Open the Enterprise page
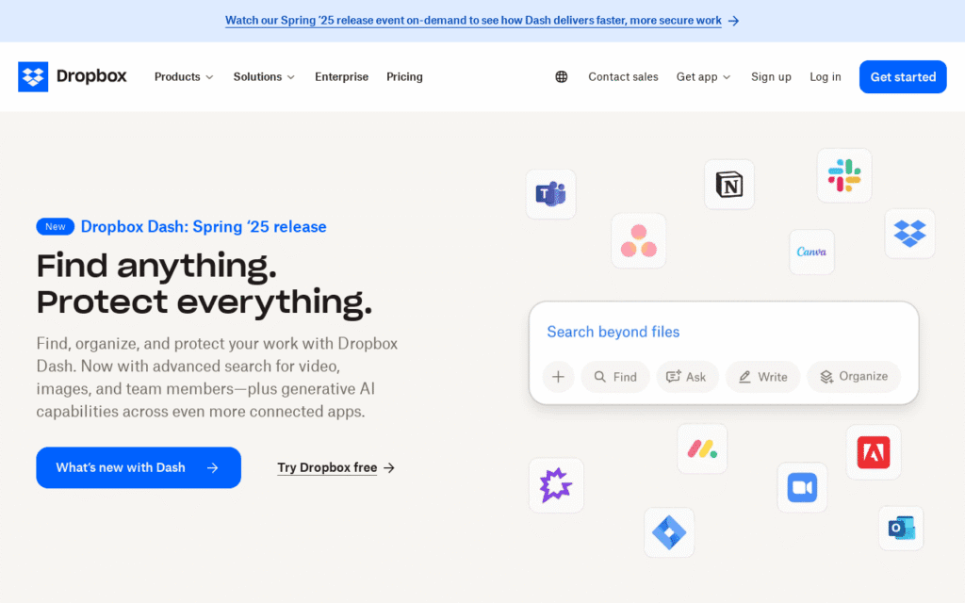This screenshot has width=965, height=603. [341, 77]
